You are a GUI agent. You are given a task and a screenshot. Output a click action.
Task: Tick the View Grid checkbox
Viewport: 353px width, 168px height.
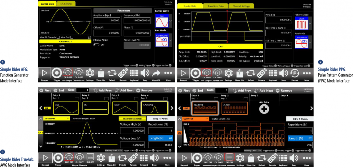pyautogui.click(x=71, y=37)
